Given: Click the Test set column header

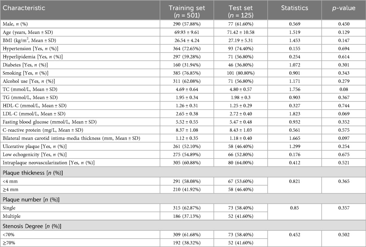Looking at the screenshot, I should click(x=240, y=11).
